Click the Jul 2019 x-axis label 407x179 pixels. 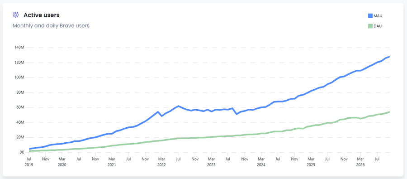click(28, 162)
